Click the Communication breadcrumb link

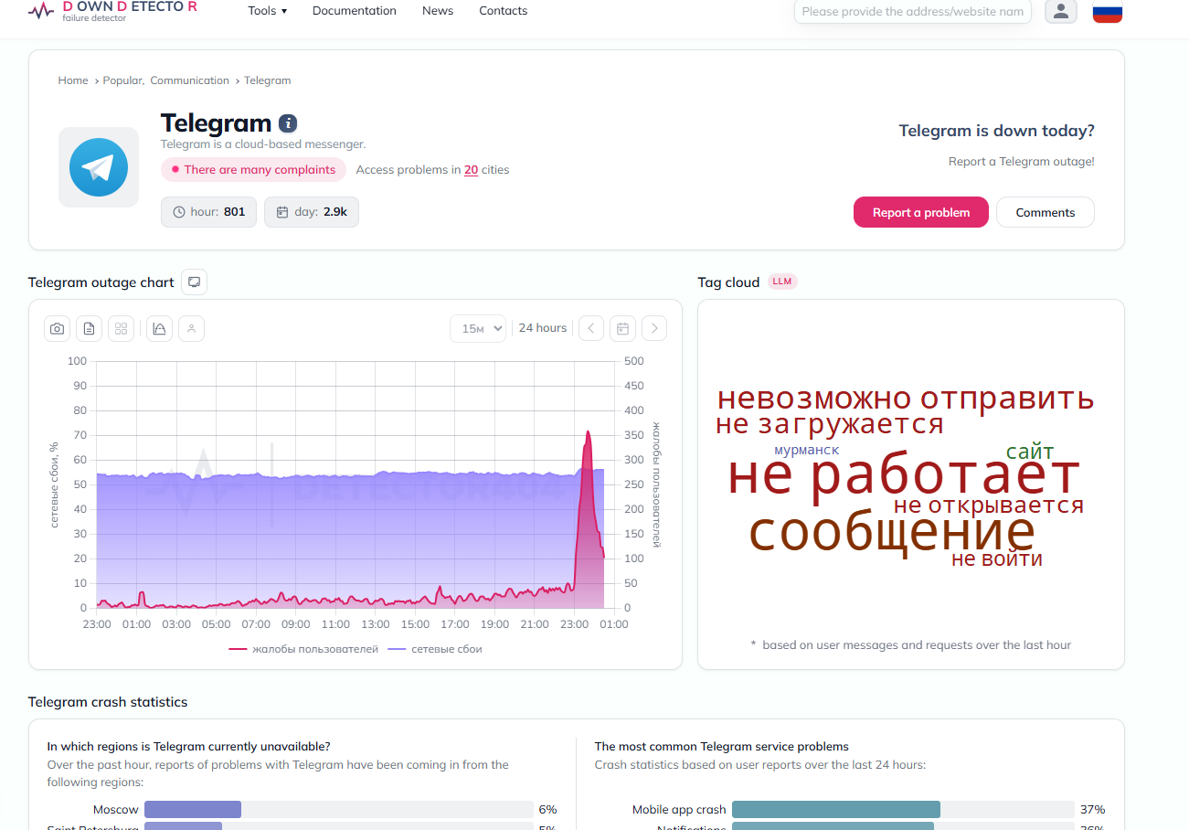click(x=190, y=80)
